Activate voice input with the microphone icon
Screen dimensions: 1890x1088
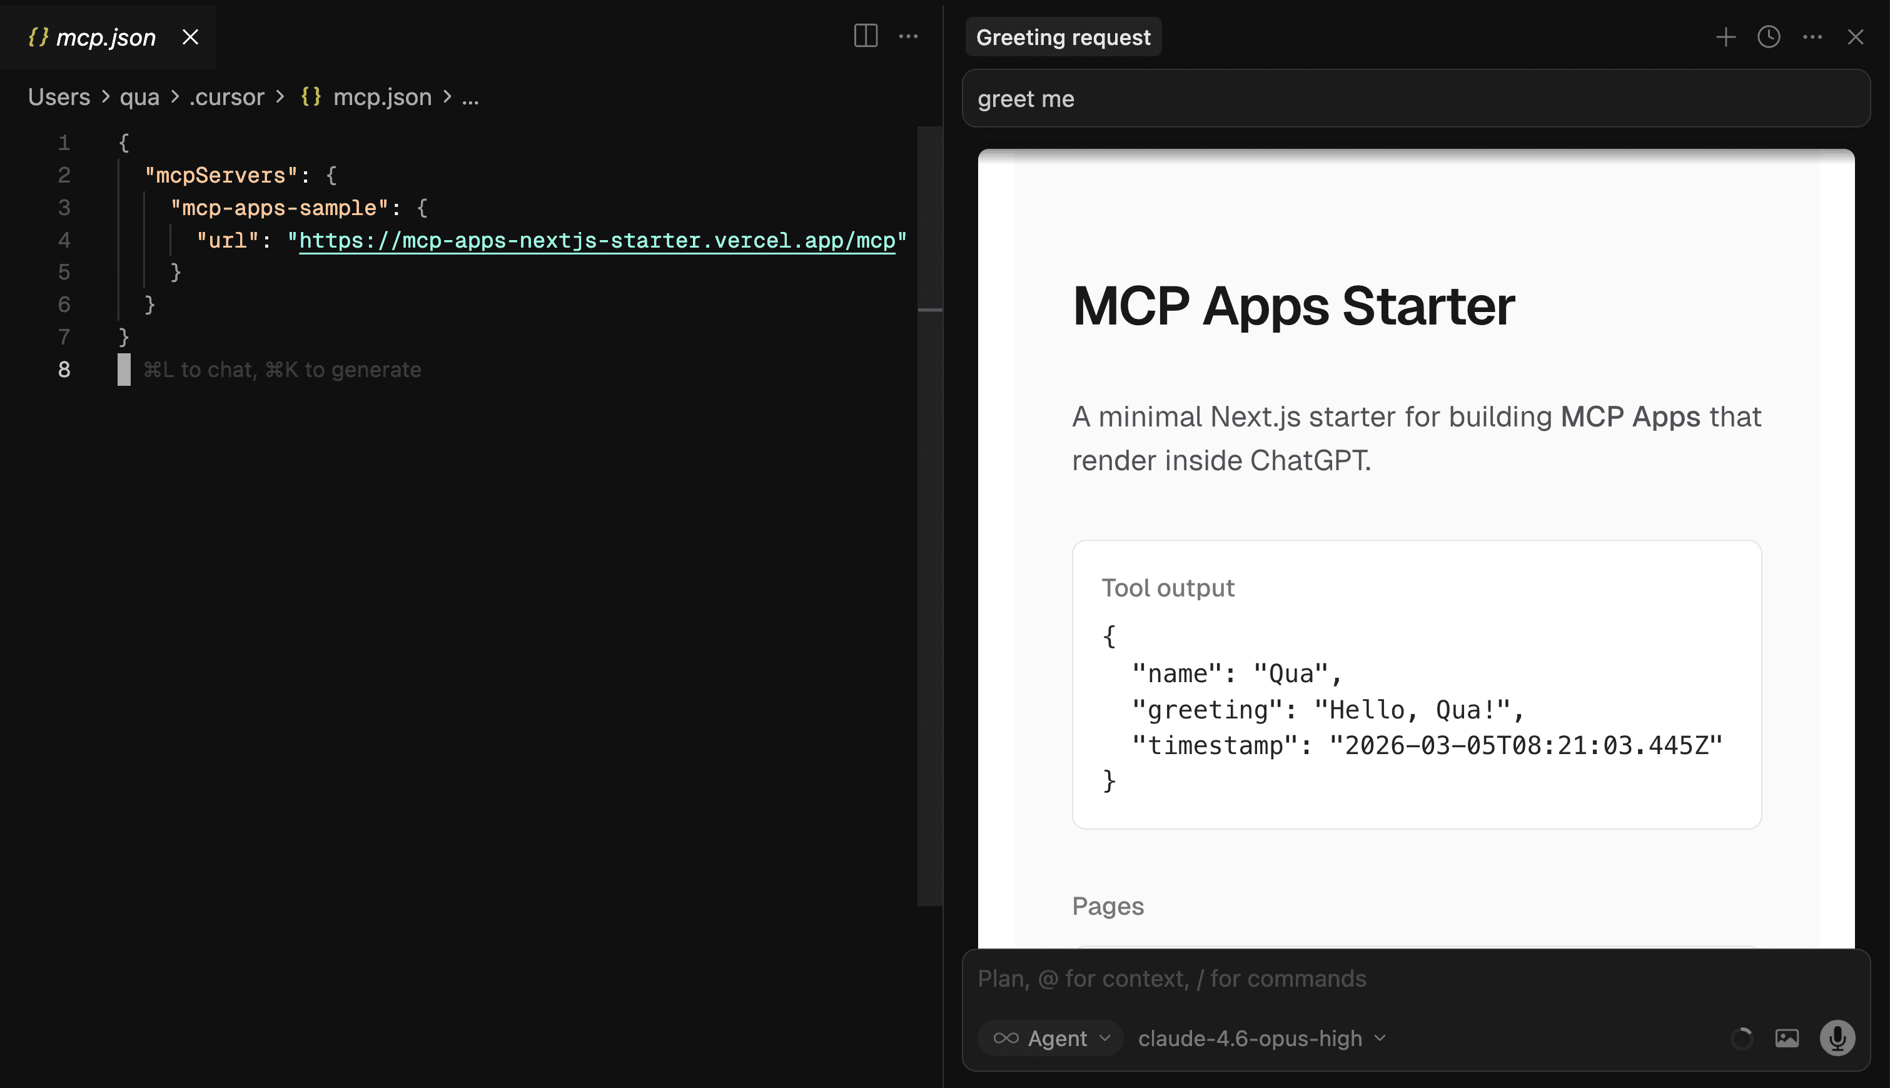[1837, 1037]
